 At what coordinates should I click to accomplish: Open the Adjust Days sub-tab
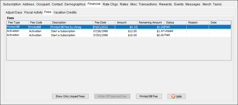(x=14, y=12)
